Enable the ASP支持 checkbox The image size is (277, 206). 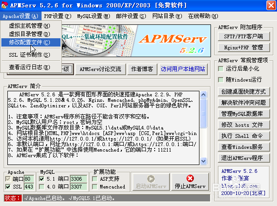(x=95, y=179)
